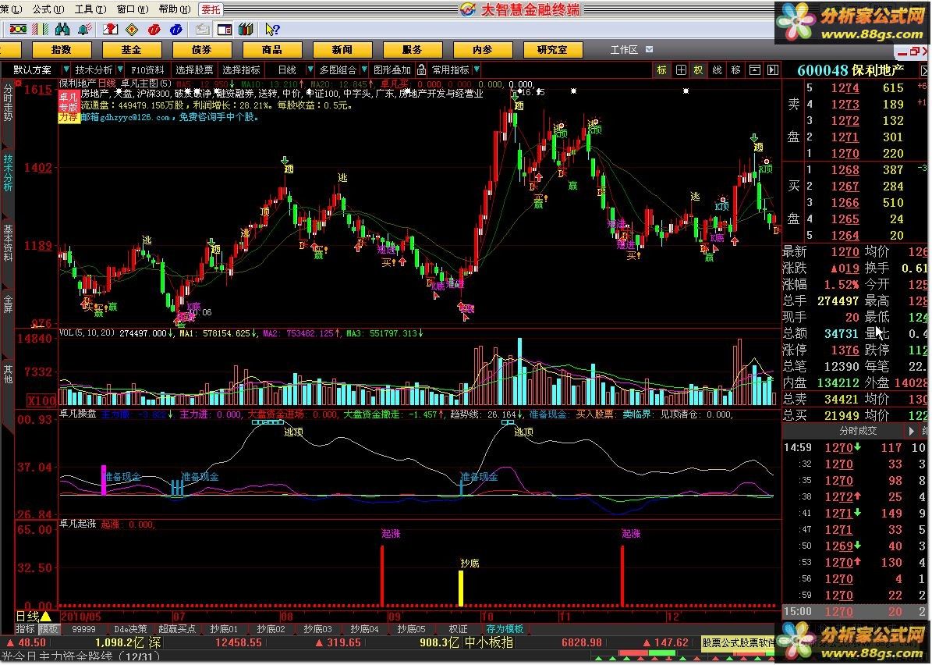Select the 分时走势 side tab
Viewport: 932px width, 665px height.
pos(8,103)
